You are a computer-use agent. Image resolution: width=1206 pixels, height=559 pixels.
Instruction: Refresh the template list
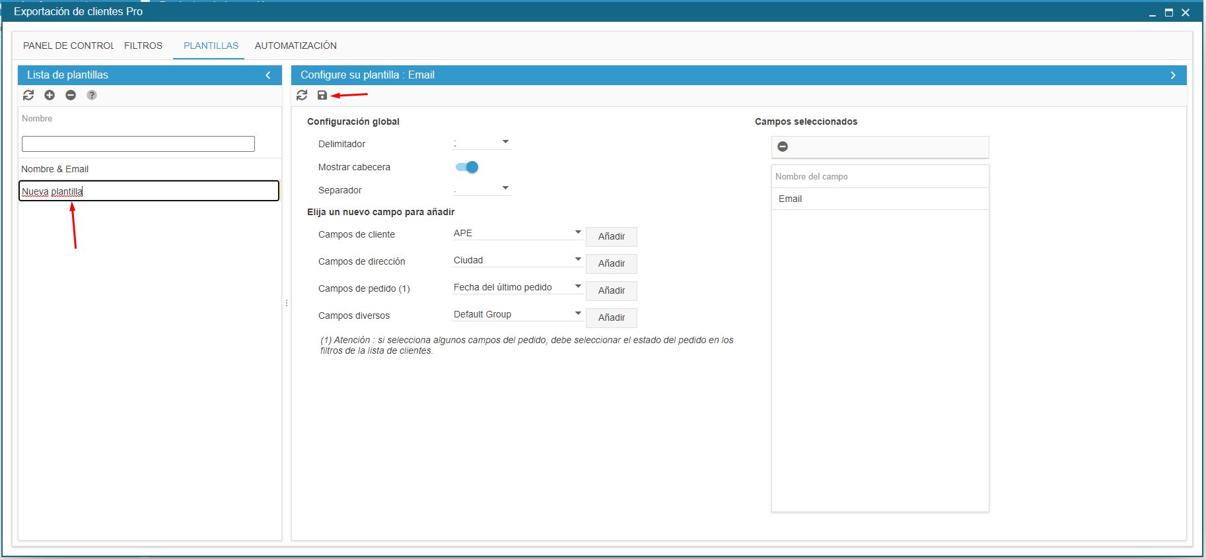[28, 95]
